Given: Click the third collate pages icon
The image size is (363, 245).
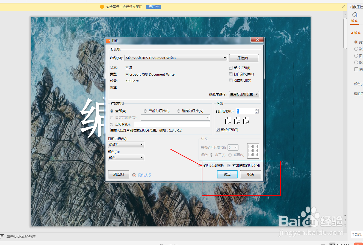Looking at the screenshot, I should click(x=246, y=121).
